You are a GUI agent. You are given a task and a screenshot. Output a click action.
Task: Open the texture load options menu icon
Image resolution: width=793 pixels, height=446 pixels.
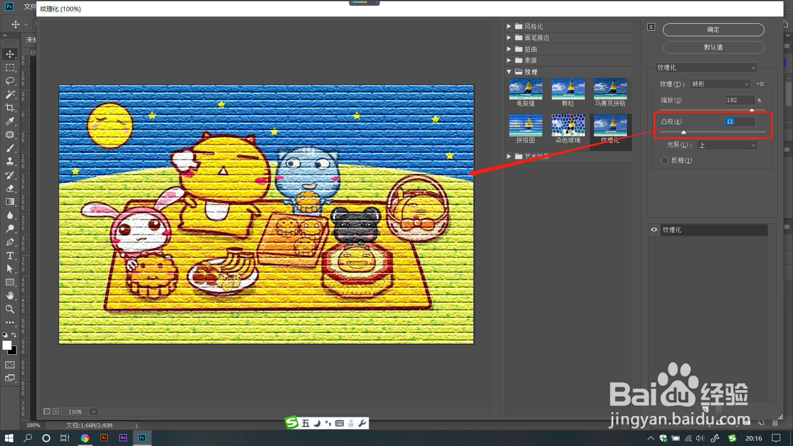pyautogui.click(x=760, y=84)
